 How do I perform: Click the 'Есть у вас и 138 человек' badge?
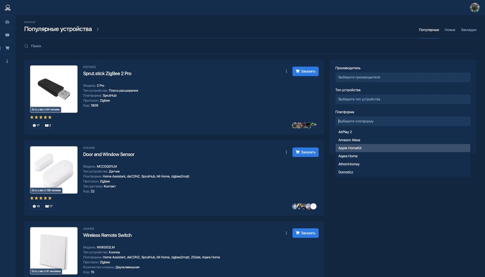pyautogui.click(x=46, y=190)
